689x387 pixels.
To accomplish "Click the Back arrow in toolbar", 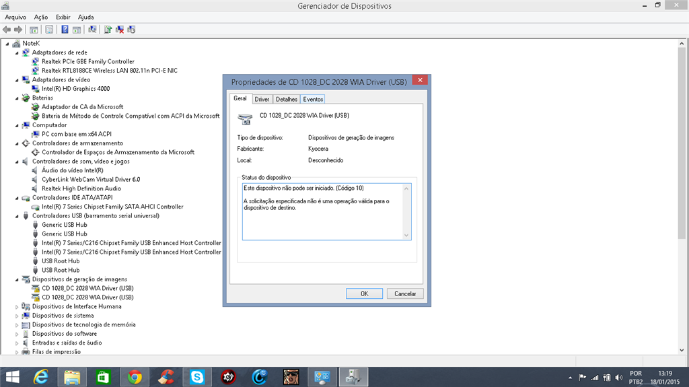I will point(7,30).
